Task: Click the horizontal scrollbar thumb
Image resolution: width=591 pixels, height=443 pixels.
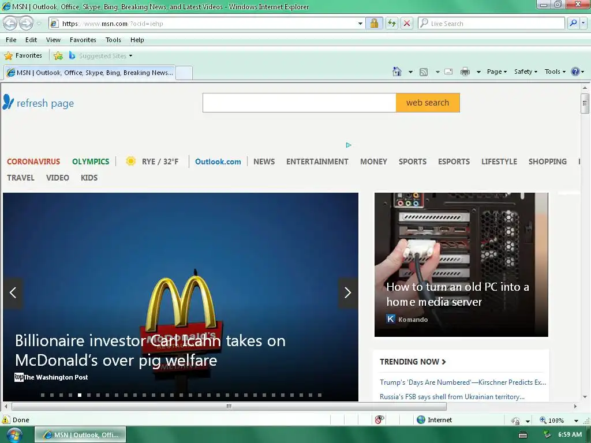Action: pos(229,406)
